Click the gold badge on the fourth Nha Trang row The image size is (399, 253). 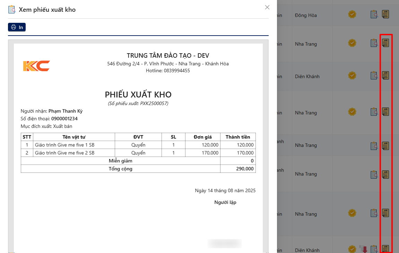(353, 213)
